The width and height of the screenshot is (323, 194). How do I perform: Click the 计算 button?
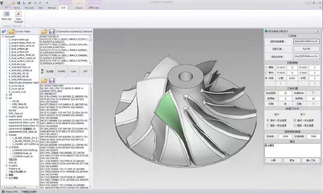pos(273,160)
